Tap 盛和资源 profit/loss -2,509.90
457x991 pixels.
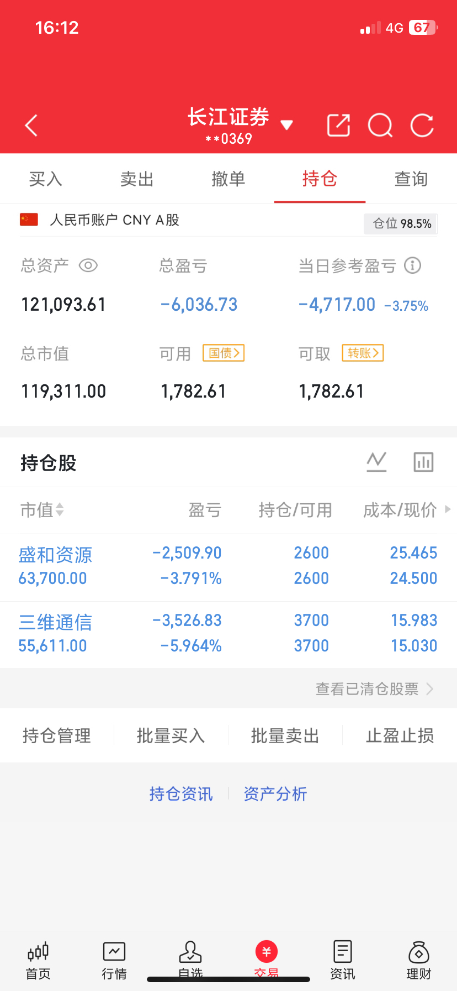[187, 553]
